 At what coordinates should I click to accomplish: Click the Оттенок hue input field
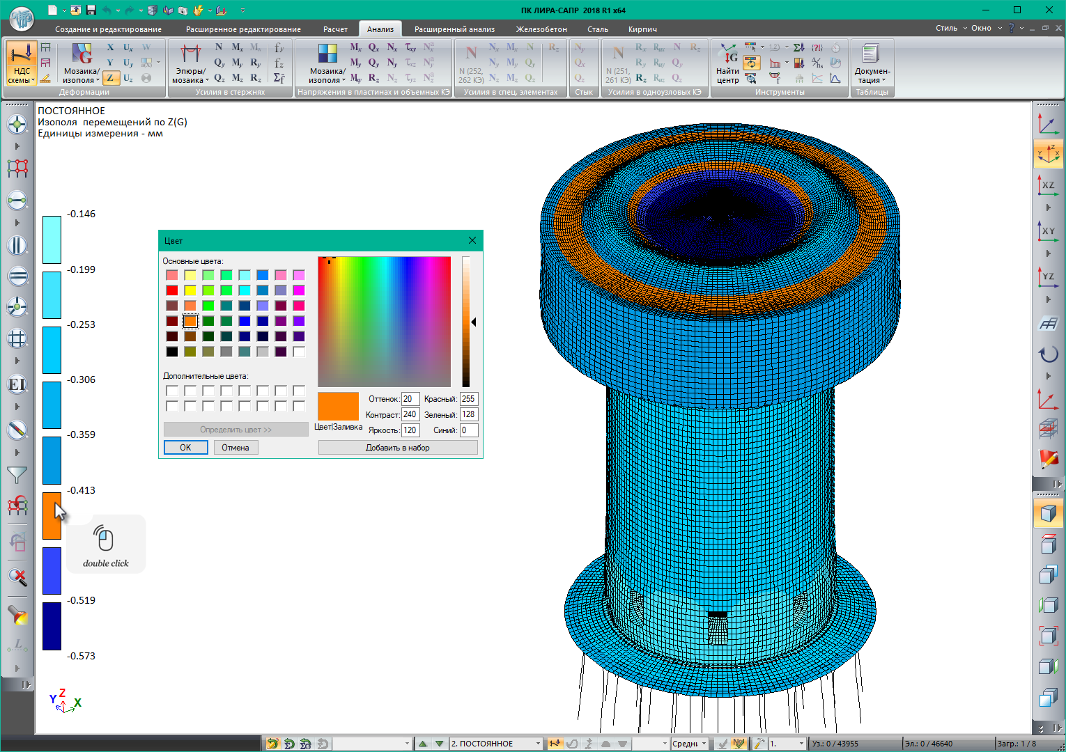click(x=409, y=399)
